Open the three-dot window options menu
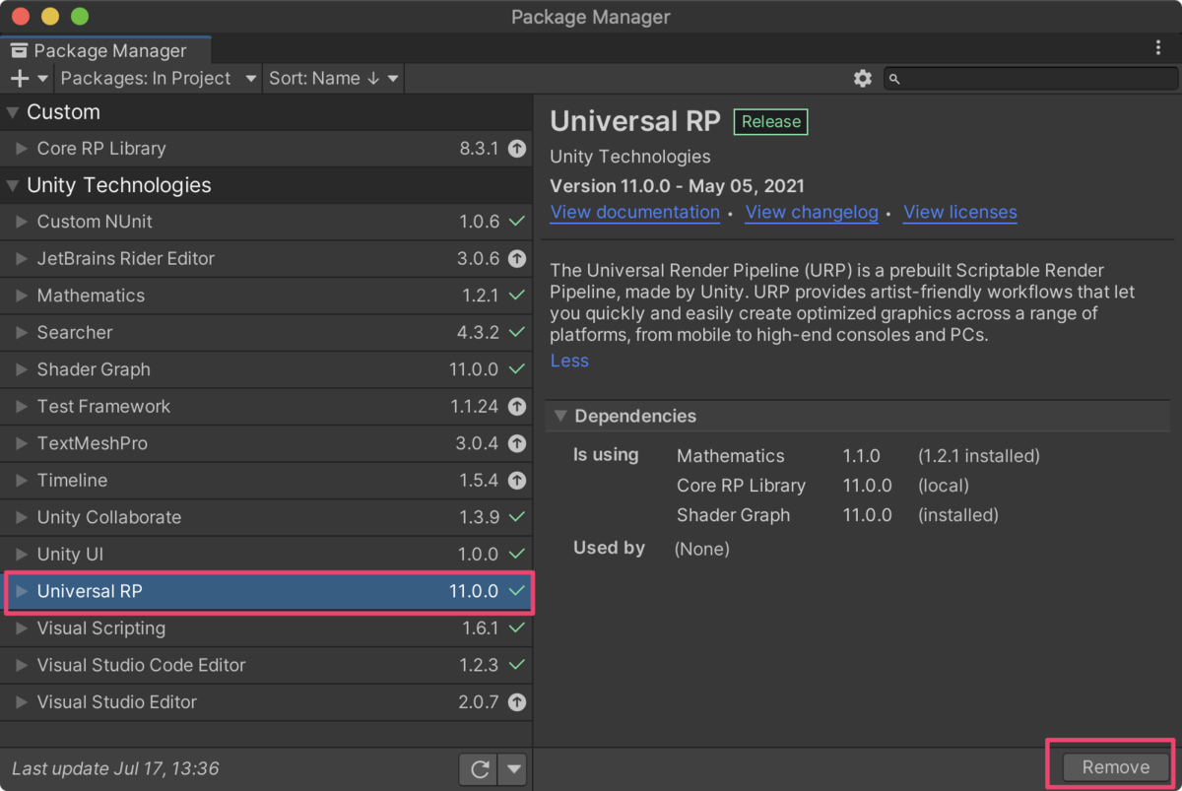Image resolution: width=1182 pixels, height=791 pixels. pos(1158,47)
